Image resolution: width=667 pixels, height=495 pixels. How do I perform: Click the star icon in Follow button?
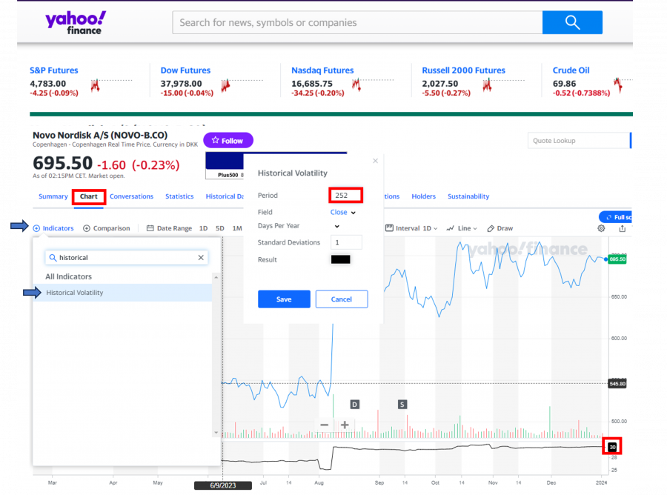[215, 140]
